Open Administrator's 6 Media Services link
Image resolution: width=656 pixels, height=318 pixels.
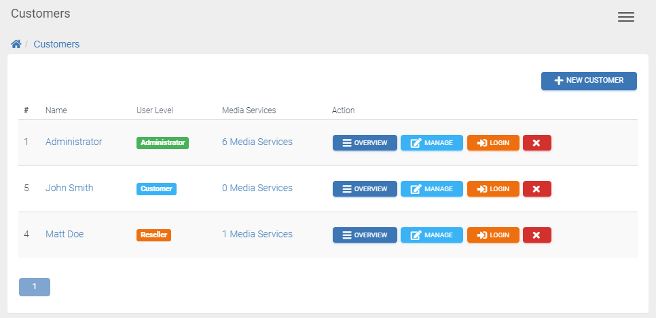pyautogui.click(x=257, y=142)
